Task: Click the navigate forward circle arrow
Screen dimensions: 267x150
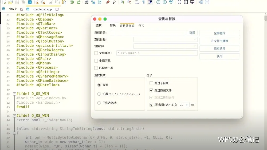Action: (x=165, y=2)
